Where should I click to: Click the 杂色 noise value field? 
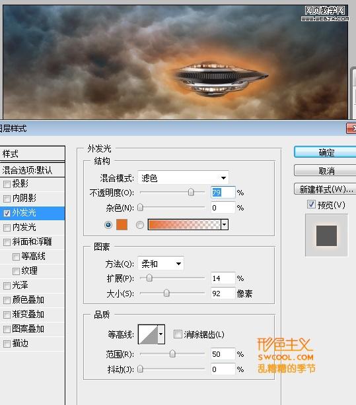click(223, 207)
